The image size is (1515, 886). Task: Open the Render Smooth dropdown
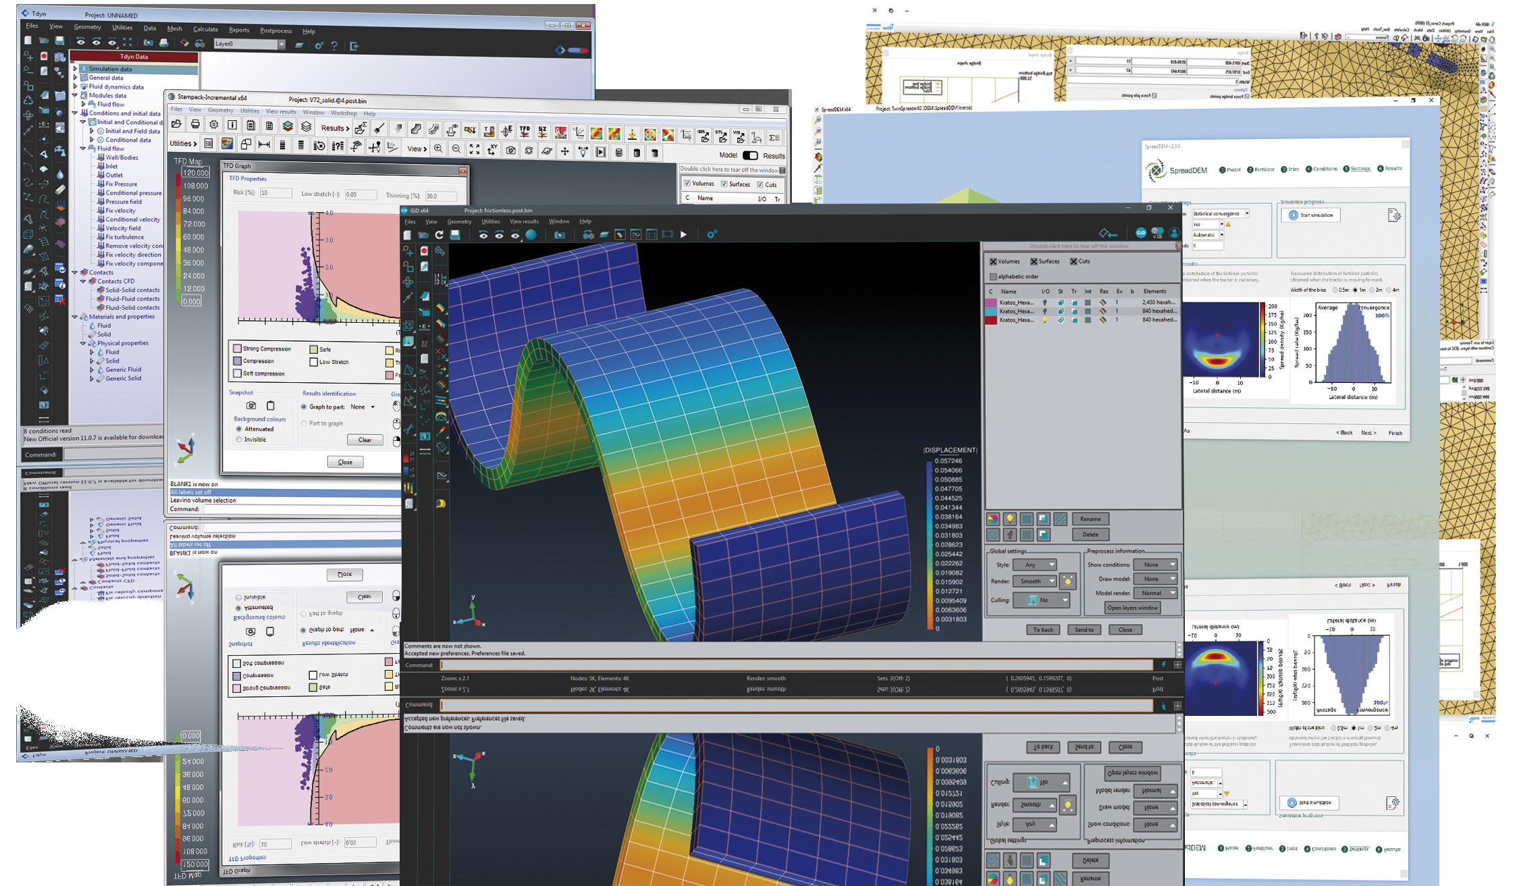[1034, 581]
